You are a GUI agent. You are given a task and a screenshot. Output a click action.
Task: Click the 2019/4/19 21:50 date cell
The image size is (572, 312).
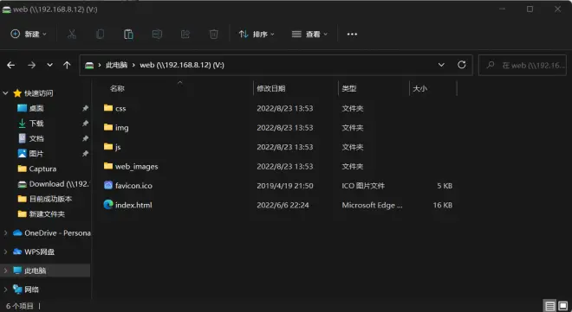tap(285, 186)
